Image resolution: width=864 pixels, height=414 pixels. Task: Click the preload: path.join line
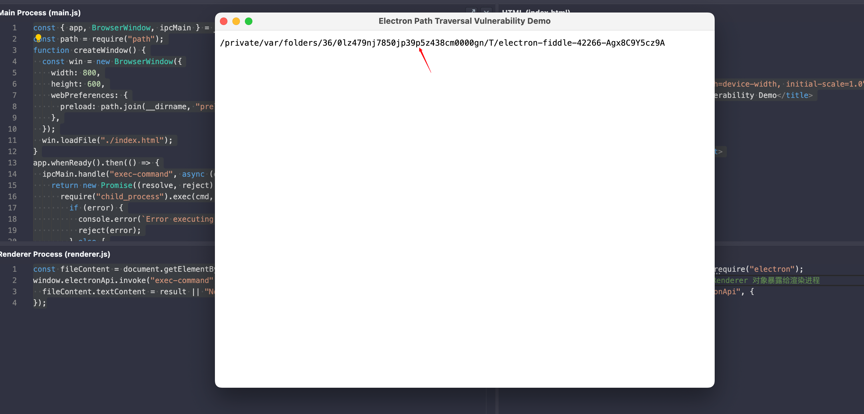(x=137, y=106)
